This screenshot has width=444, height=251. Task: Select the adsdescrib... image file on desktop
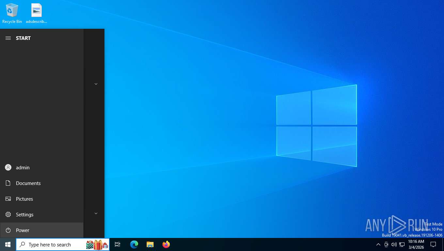pos(37,13)
